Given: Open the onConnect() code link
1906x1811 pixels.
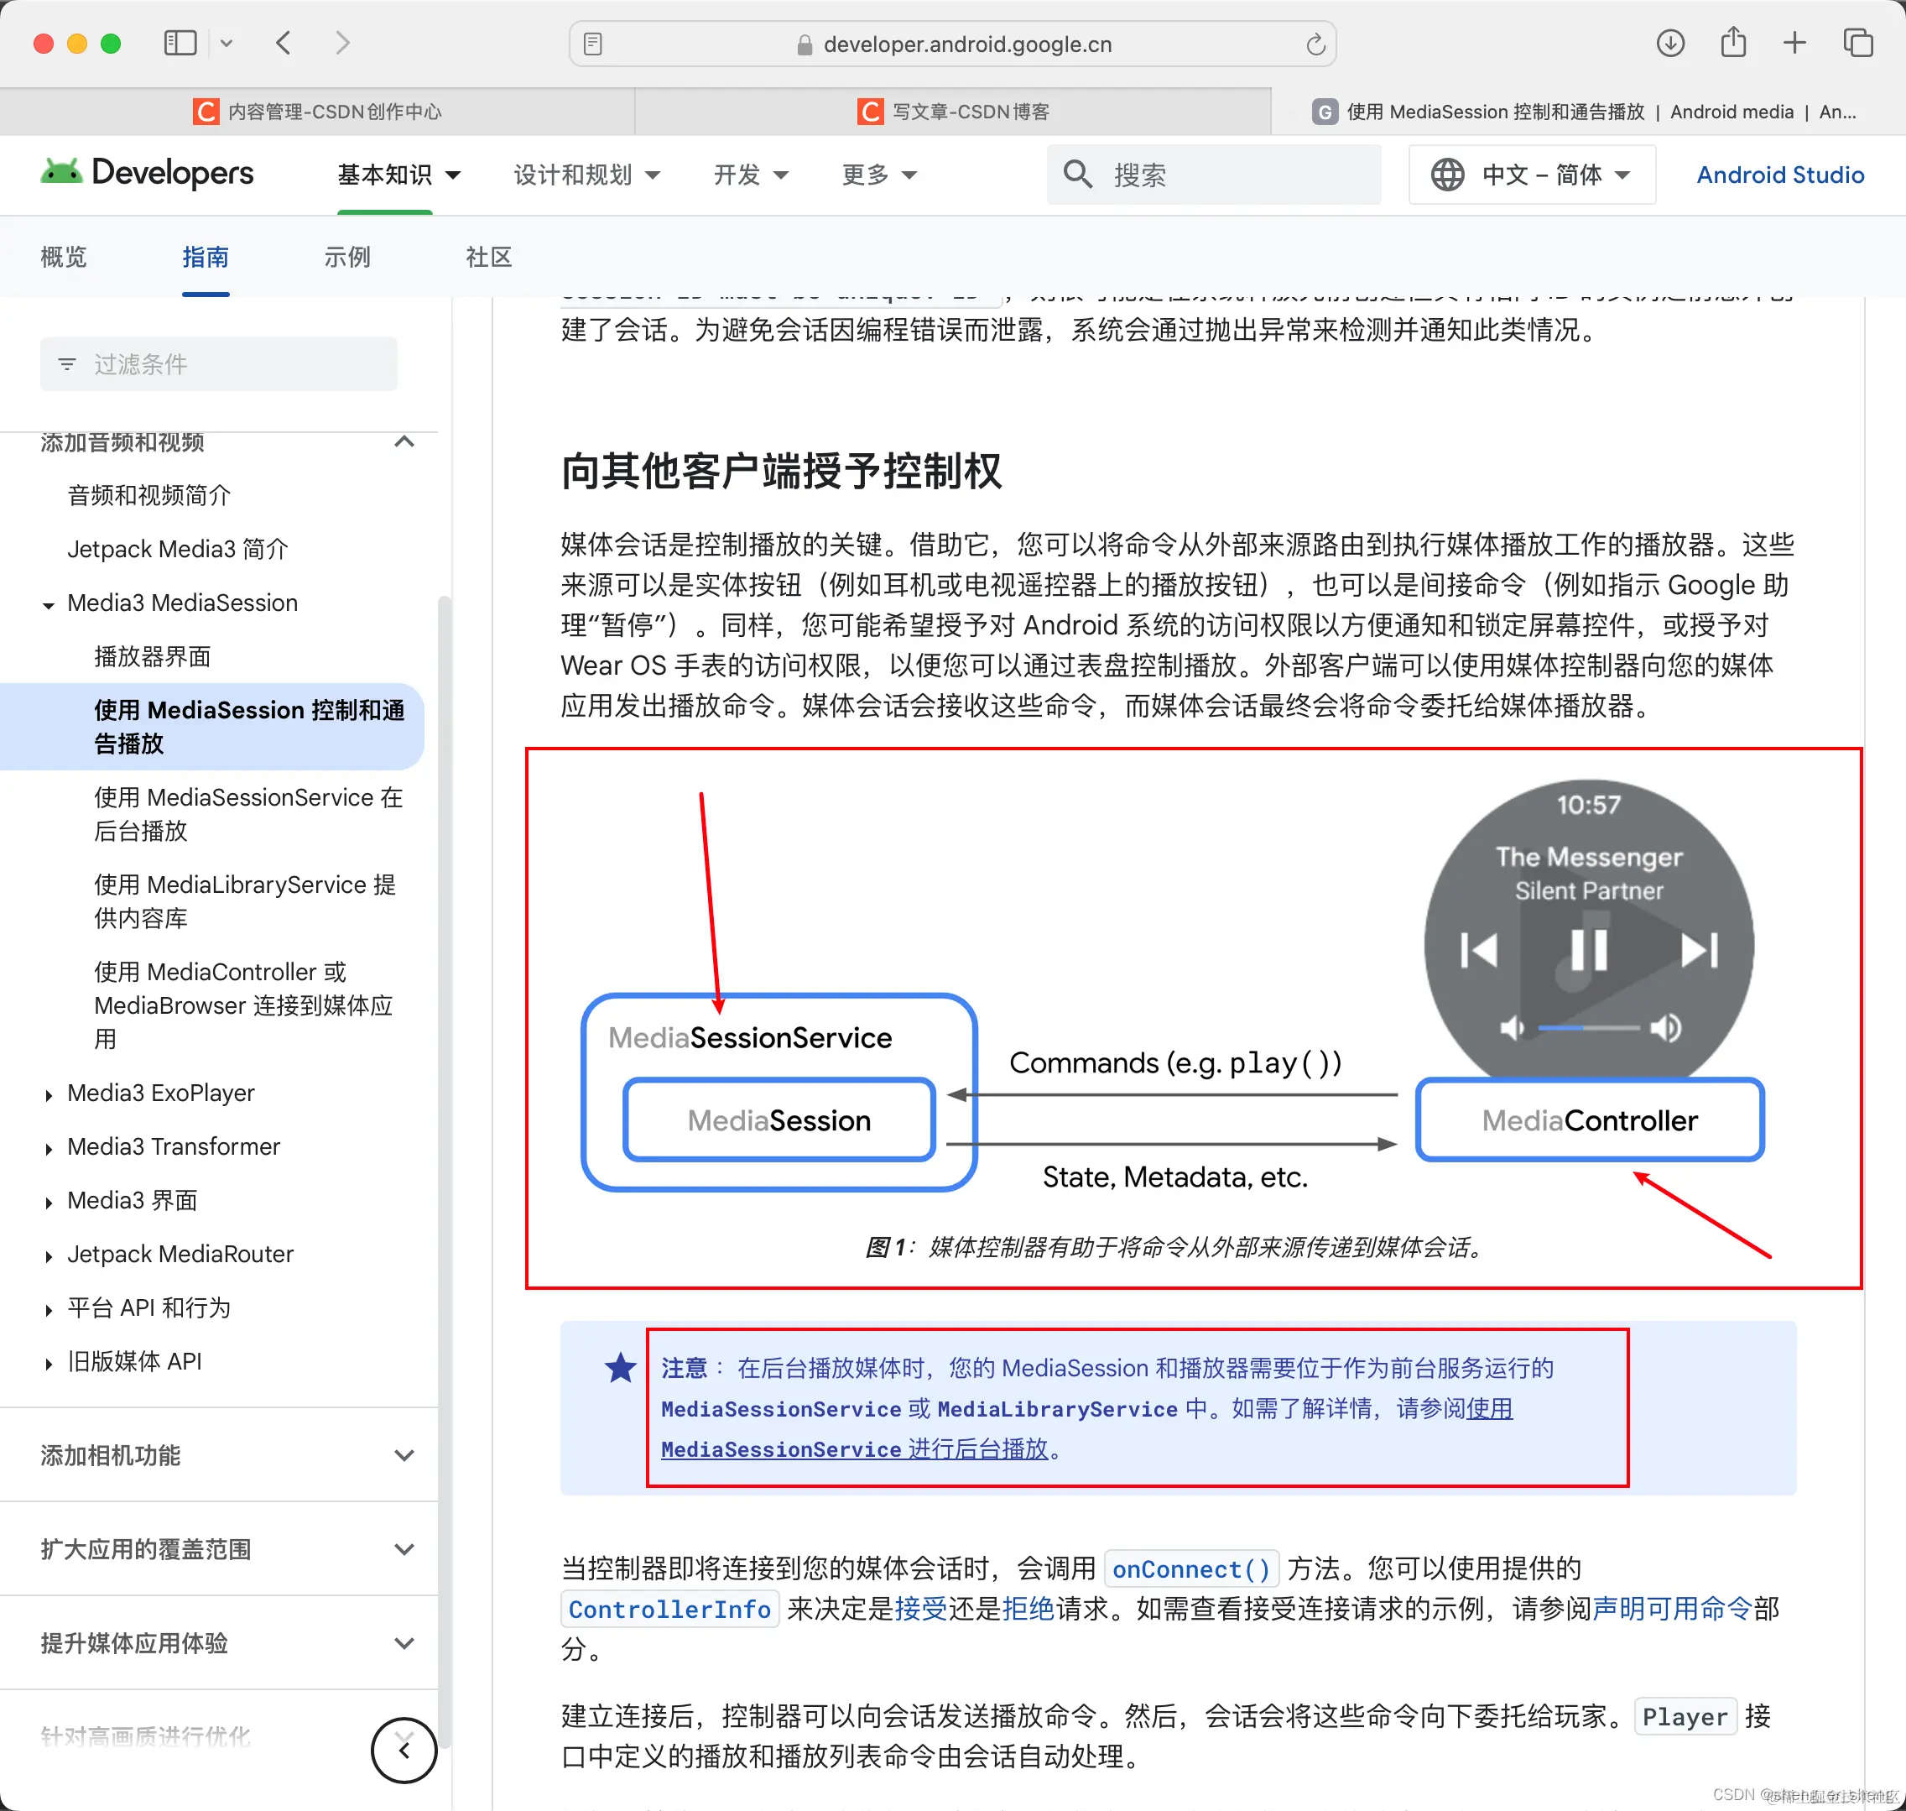Looking at the screenshot, I should 1191,1568.
